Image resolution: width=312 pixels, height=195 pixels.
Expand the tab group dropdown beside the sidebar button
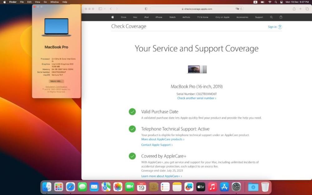[x=105, y=9]
